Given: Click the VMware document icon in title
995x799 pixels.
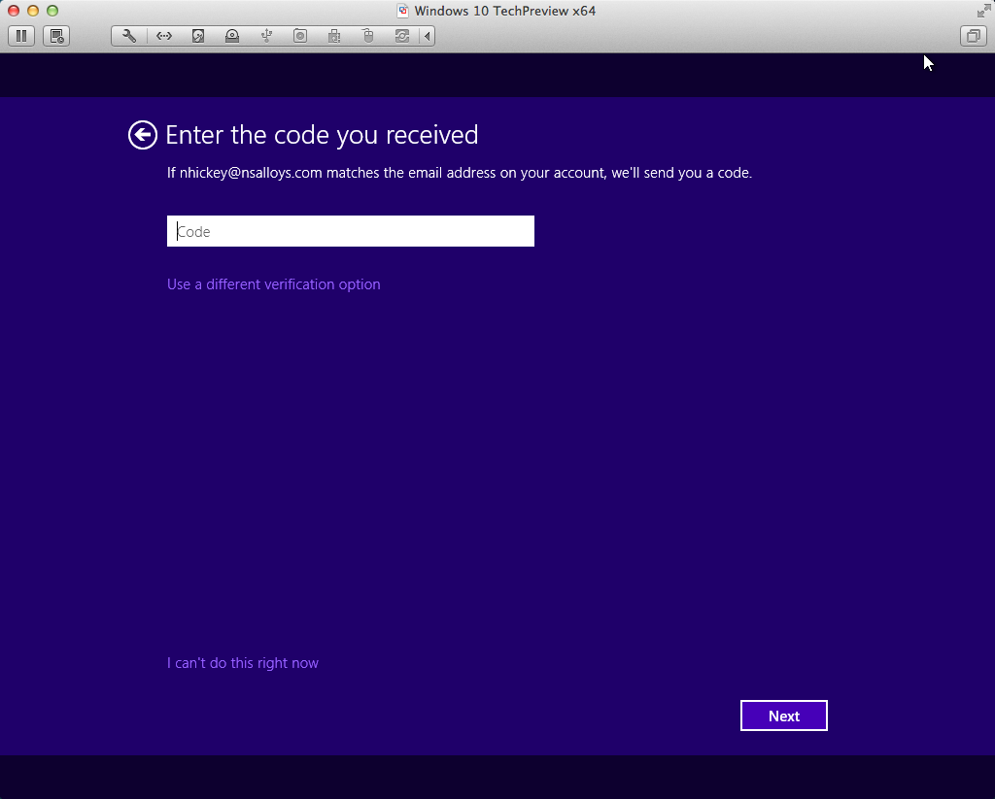Looking at the screenshot, I should [x=402, y=11].
